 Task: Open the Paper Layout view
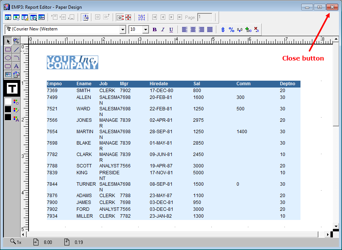coord(25,17)
